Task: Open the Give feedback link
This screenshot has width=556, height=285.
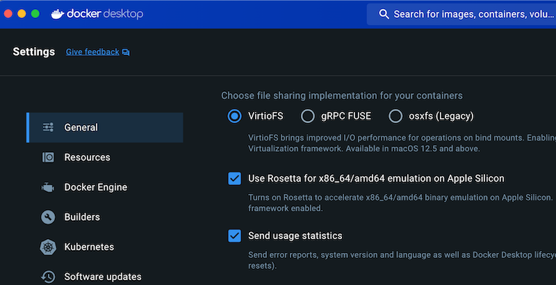Action: (x=92, y=51)
